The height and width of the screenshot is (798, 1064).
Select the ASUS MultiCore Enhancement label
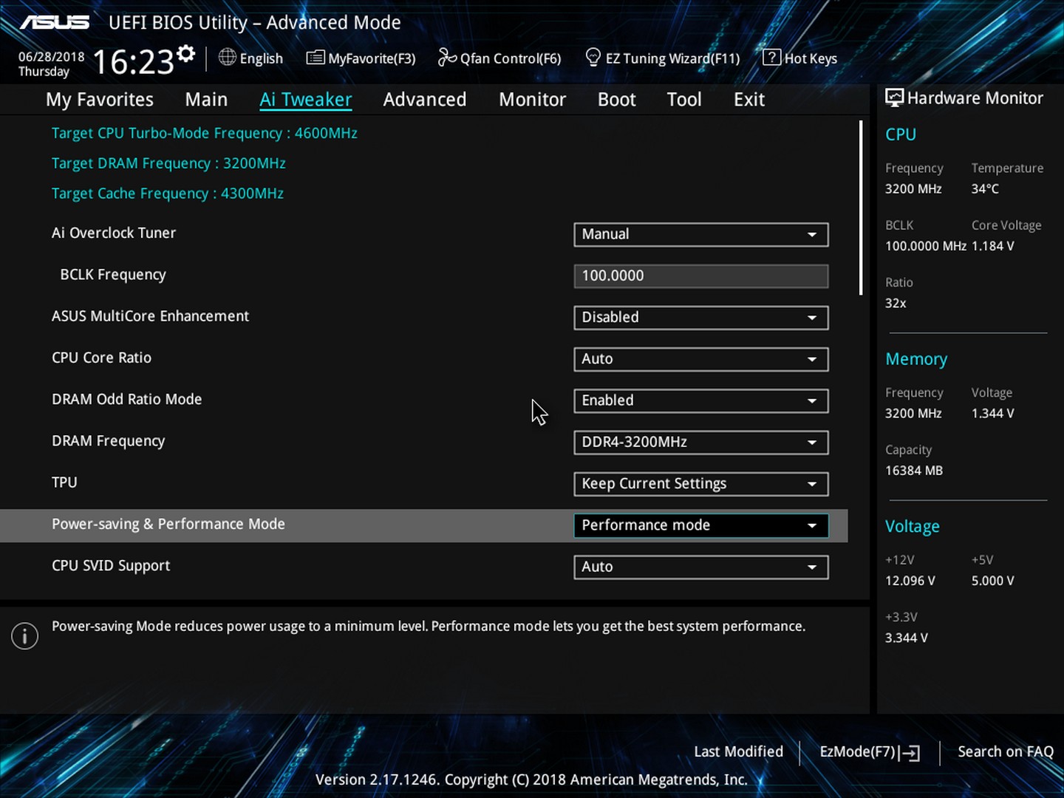150,316
